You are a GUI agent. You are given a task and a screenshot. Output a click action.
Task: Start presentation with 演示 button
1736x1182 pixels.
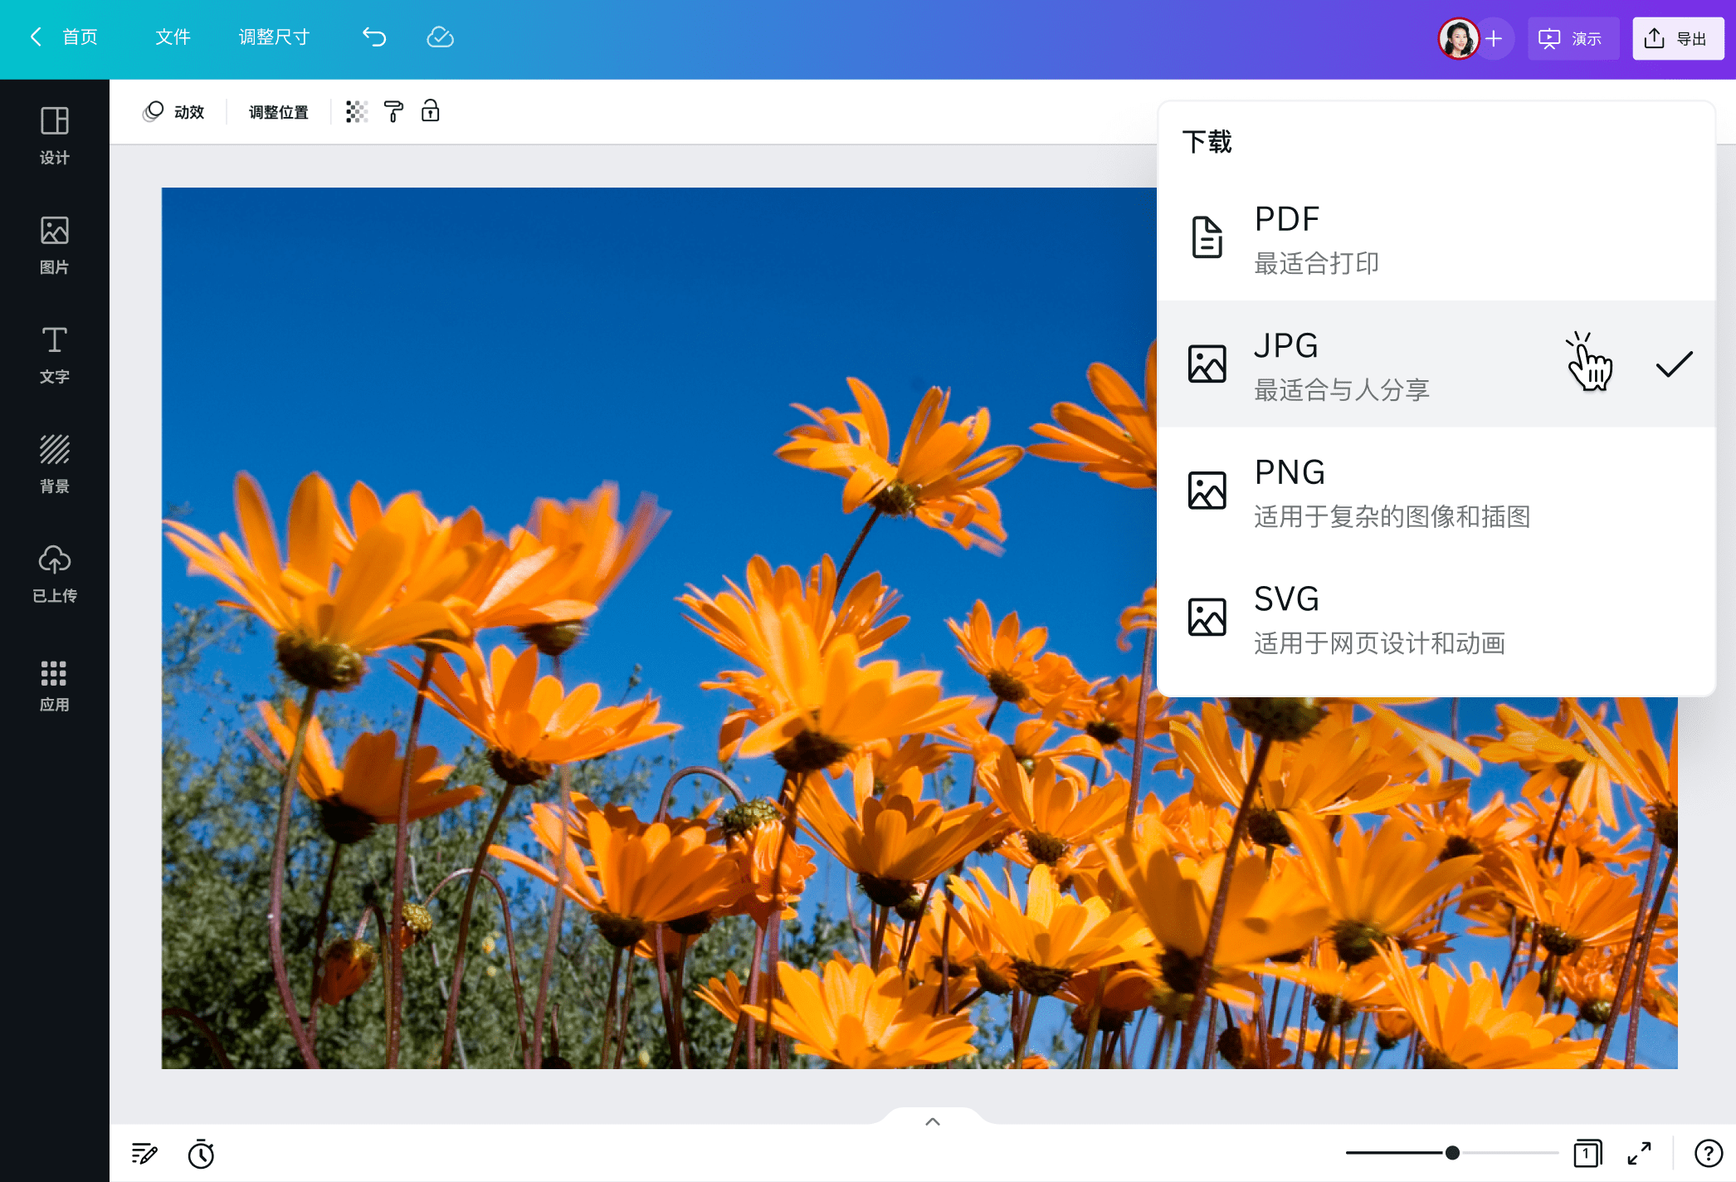(1573, 37)
